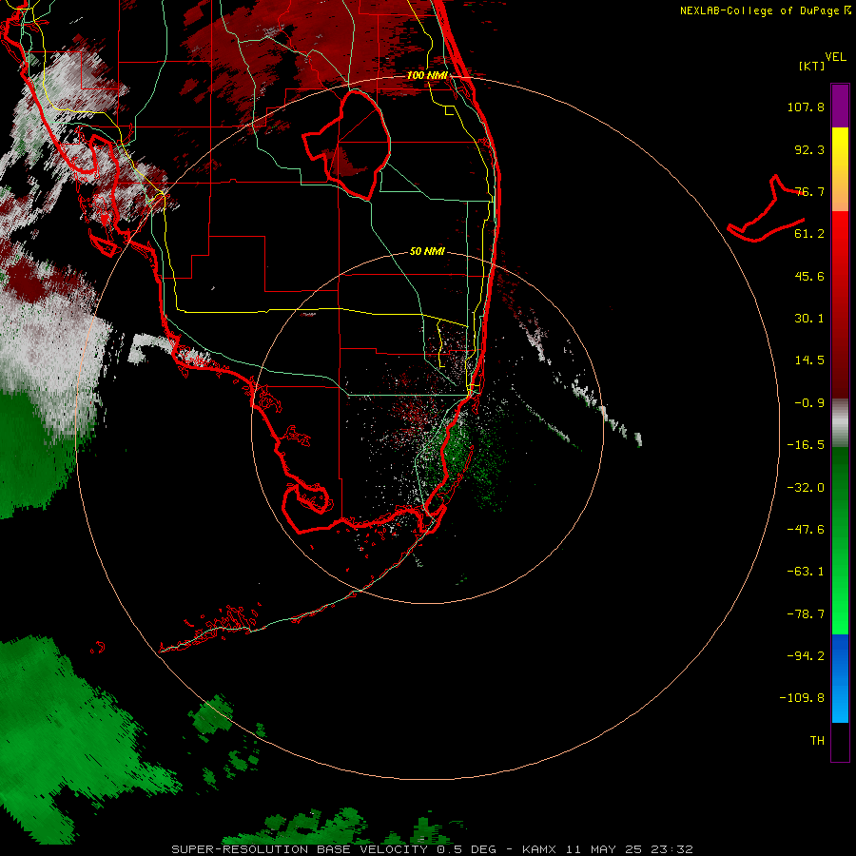This screenshot has height=856, width=856.
Task: Select the -94.2 velocity scale value
Action: (806, 656)
